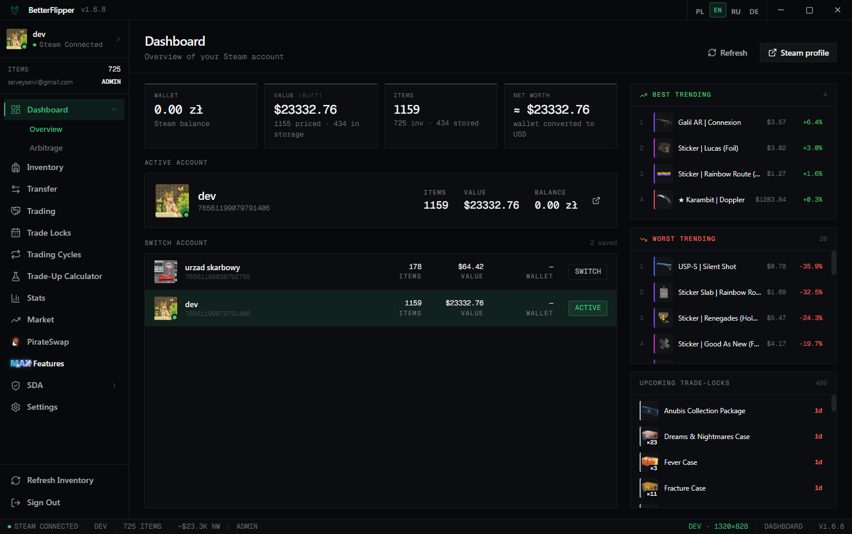The width and height of the screenshot is (852, 534).
Task: Click the Sticker Renegades (Hol... row
Action: click(x=732, y=318)
